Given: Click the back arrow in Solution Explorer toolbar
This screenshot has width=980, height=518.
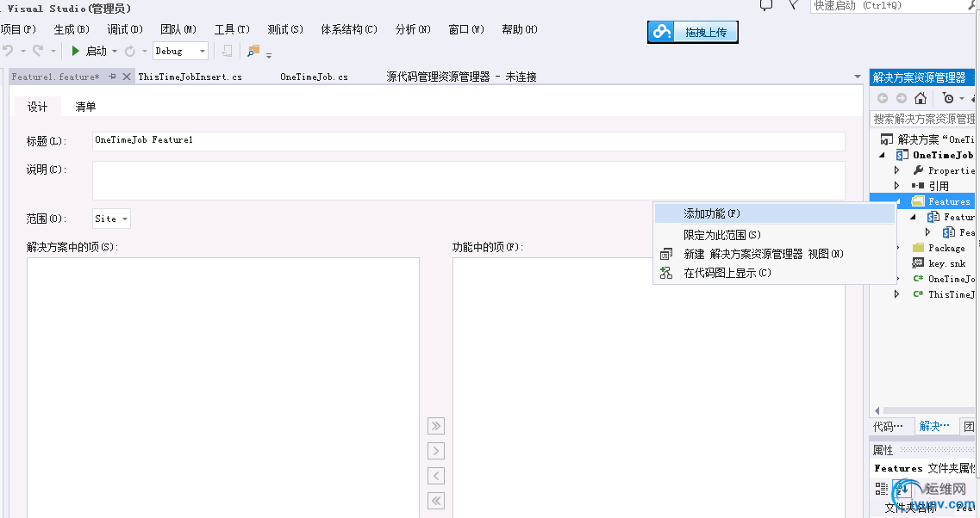Looking at the screenshot, I should point(883,98).
